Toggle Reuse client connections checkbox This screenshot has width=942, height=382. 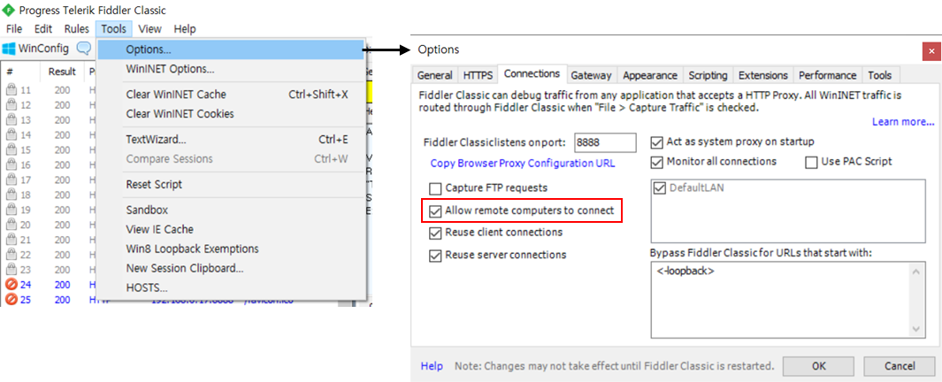pyautogui.click(x=435, y=233)
